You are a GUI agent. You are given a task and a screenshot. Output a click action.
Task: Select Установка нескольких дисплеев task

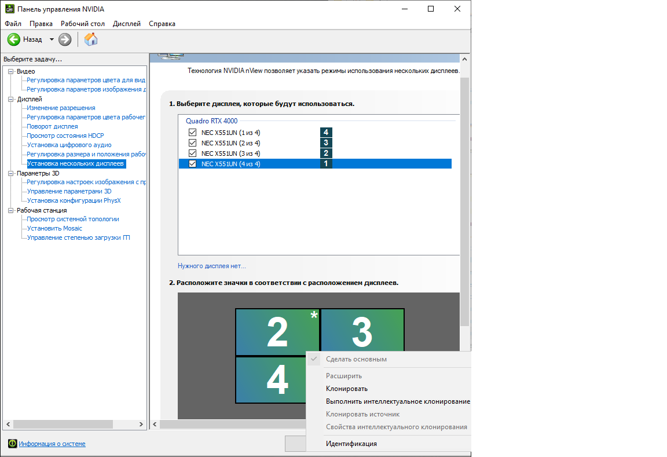(x=75, y=163)
